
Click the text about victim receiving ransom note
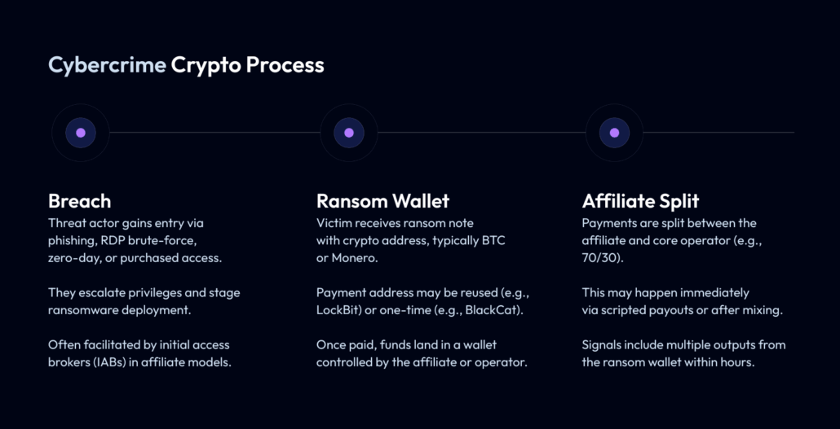tap(411, 241)
